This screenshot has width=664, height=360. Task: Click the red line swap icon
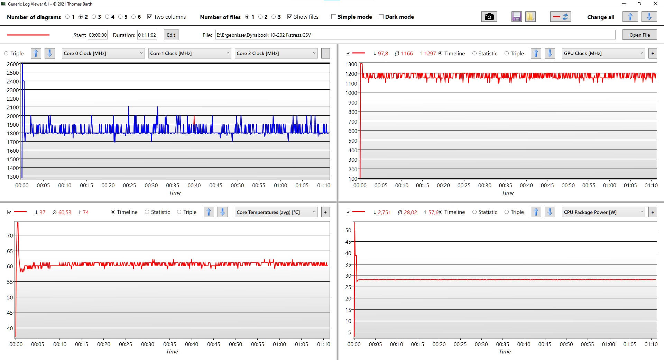(560, 17)
